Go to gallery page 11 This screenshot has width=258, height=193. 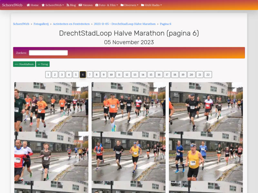pyautogui.click(x=119, y=75)
